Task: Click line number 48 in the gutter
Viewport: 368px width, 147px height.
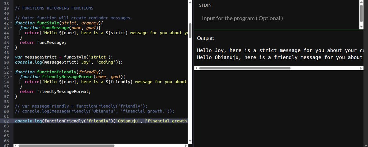Action: click(x=7, y=52)
